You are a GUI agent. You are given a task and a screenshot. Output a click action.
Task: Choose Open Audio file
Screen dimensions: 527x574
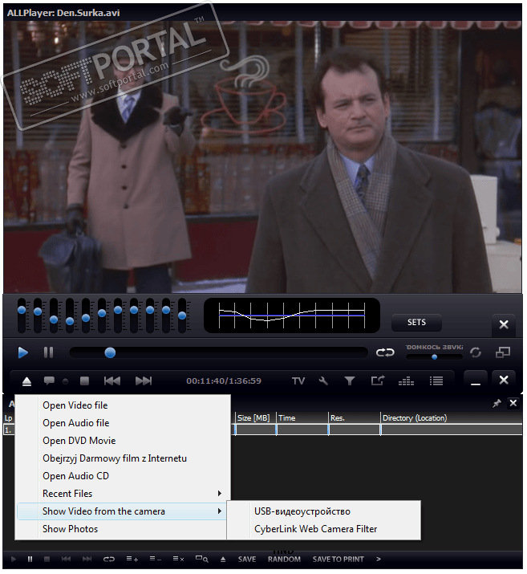pyautogui.click(x=123, y=424)
